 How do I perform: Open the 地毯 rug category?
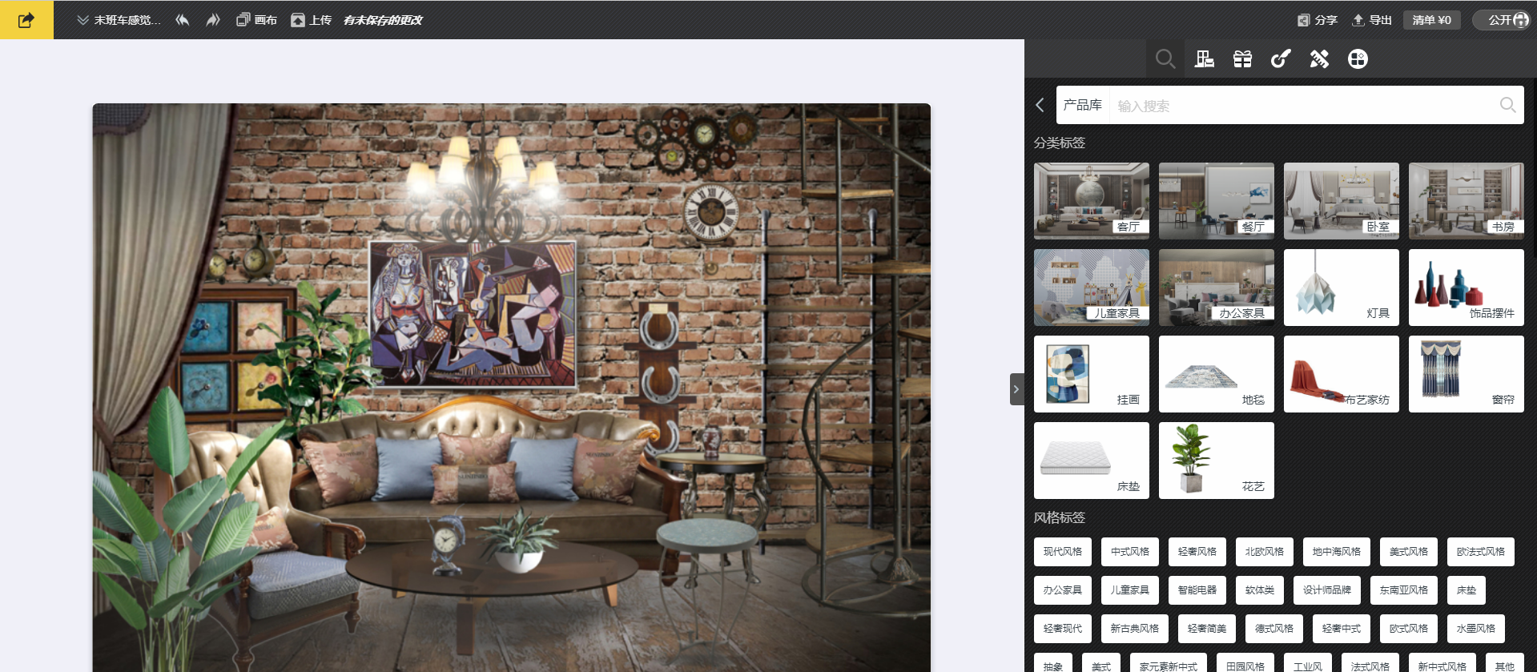[x=1217, y=374]
